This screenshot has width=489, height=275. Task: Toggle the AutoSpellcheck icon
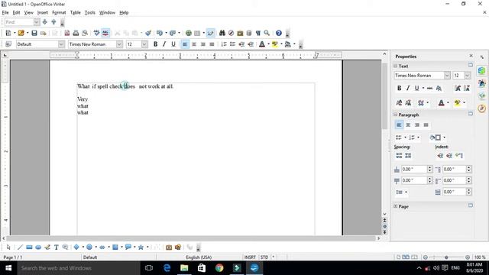(x=105, y=33)
